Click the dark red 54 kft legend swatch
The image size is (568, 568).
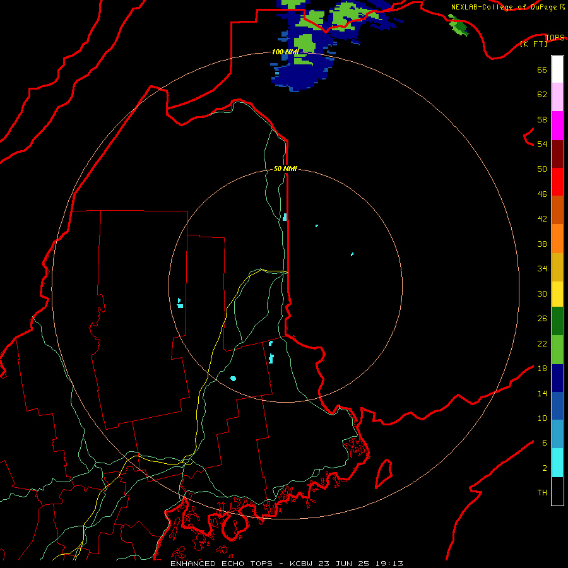557,154
